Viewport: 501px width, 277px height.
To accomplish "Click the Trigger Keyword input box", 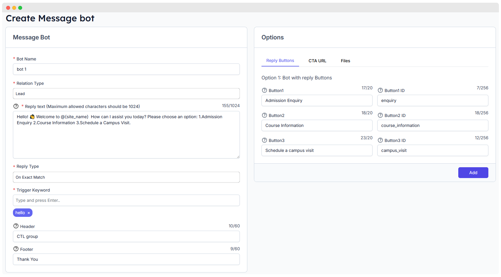I will click(x=126, y=200).
